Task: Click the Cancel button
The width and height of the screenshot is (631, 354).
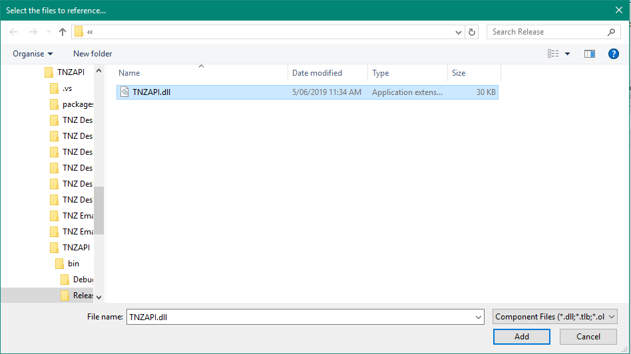Action: coord(588,337)
